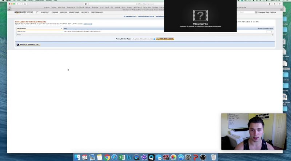Open the Paper/Sticker Type dropdown

point(143,39)
